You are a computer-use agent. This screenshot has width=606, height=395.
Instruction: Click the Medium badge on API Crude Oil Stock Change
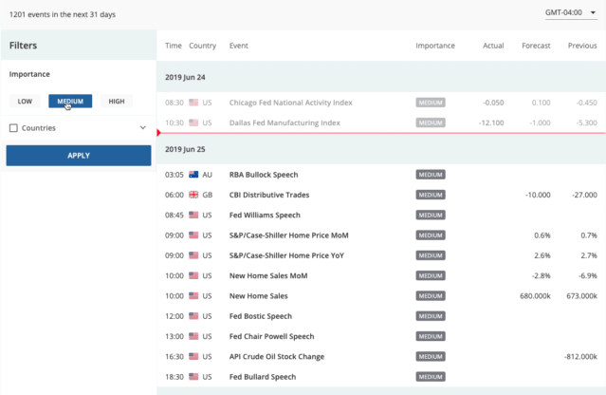pyautogui.click(x=430, y=356)
